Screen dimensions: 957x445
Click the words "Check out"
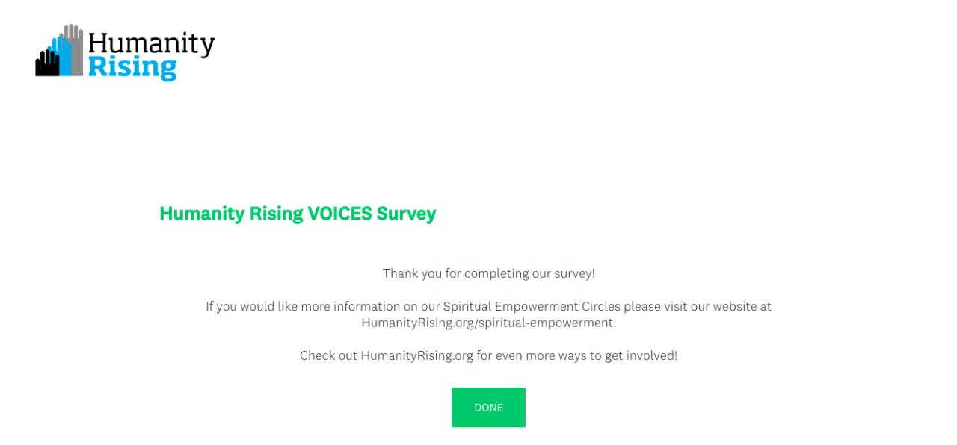(x=328, y=355)
